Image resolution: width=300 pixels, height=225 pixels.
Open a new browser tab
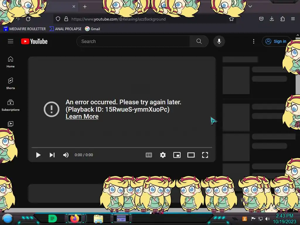point(85,7)
